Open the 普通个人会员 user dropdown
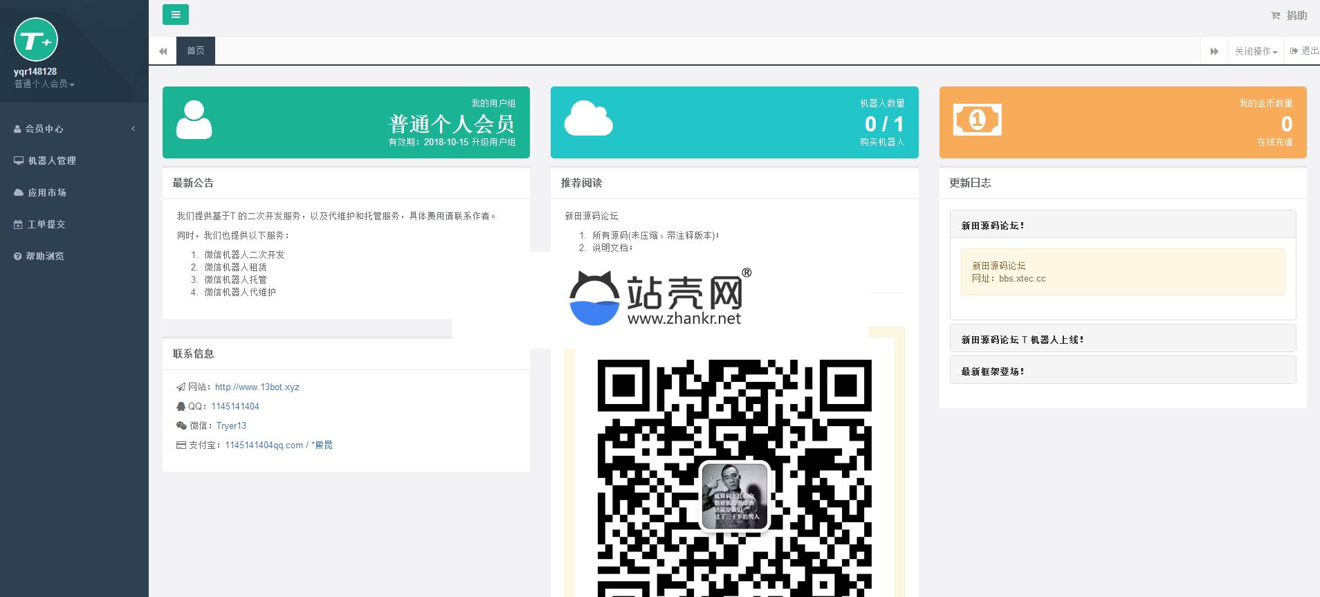1320x597 pixels. click(44, 84)
